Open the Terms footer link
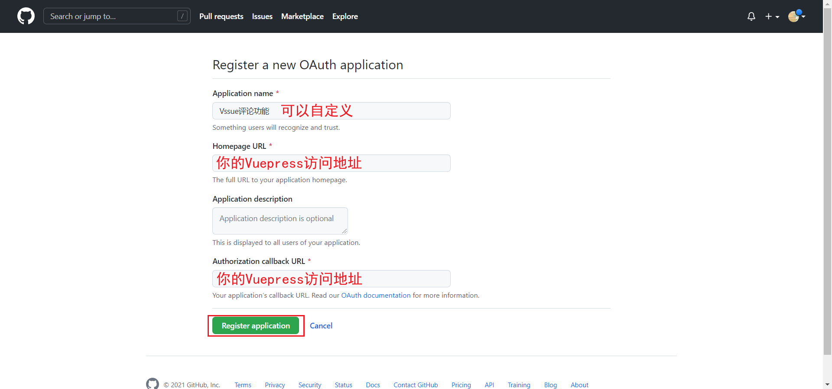 (x=243, y=385)
